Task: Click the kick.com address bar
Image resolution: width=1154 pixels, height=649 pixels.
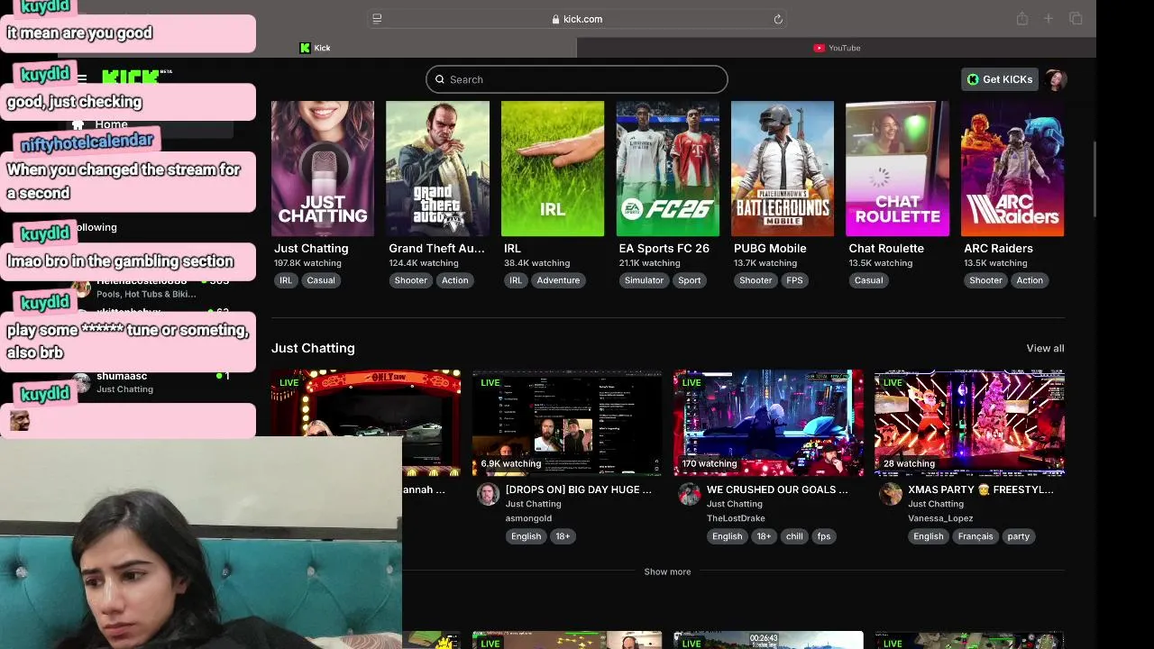Action: 577,19
